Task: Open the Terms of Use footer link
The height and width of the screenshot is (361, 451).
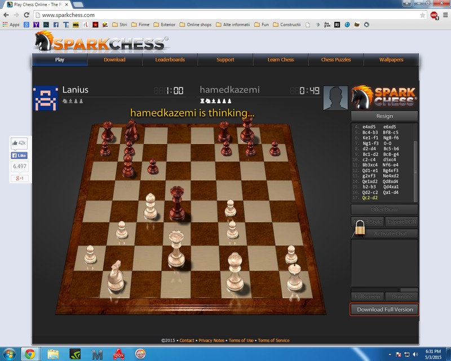Action: (241, 340)
